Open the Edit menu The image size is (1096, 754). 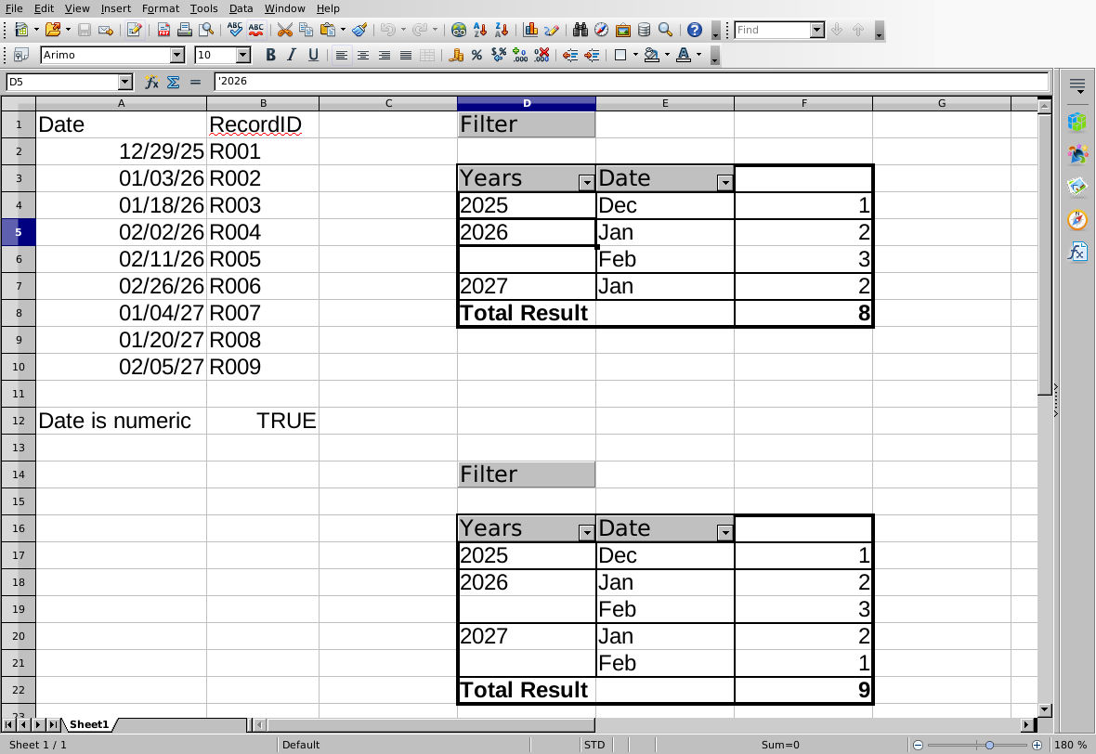pyautogui.click(x=44, y=8)
